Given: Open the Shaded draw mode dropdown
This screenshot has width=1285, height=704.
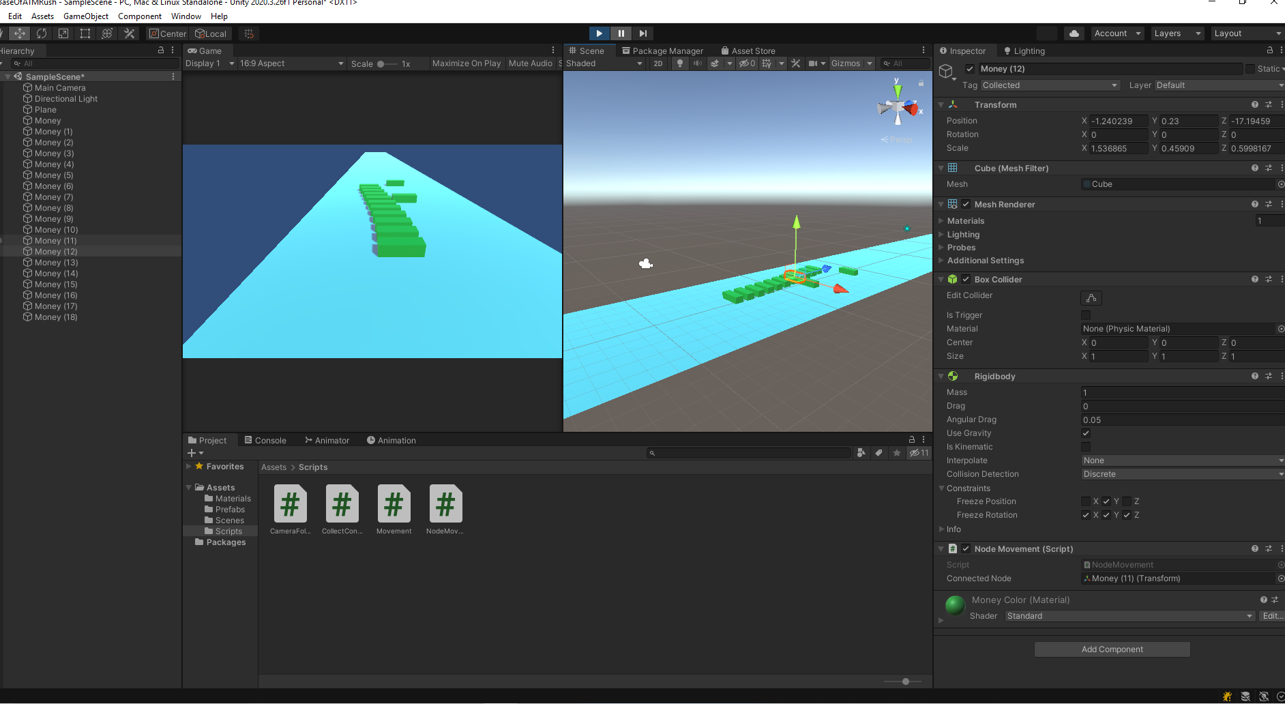Looking at the screenshot, I should (603, 63).
